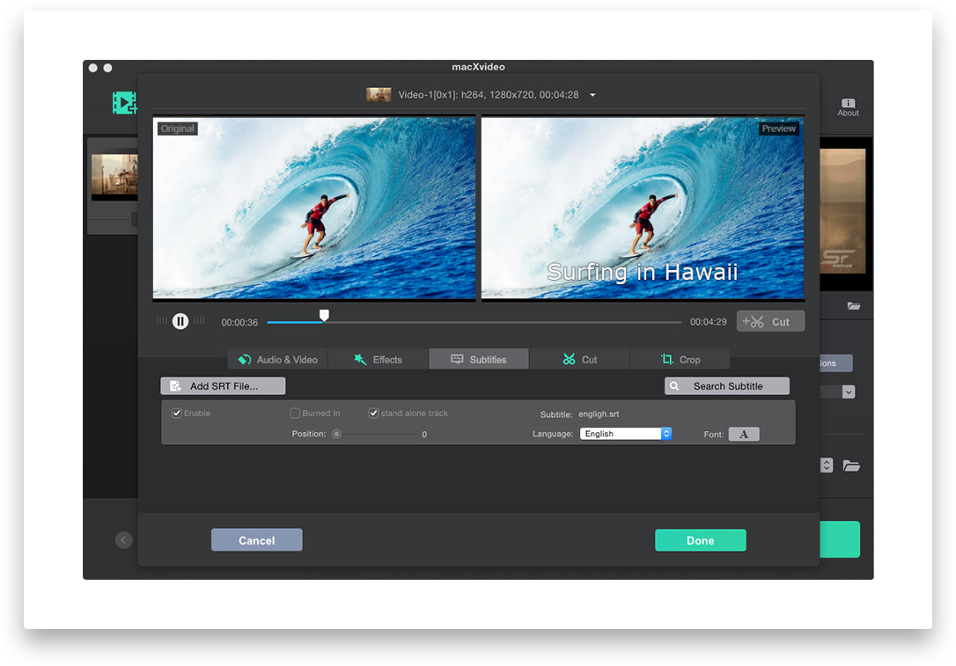Uncheck the stand alone track checkbox
The width and height of the screenshot is (956, 666).
(374, 414)
